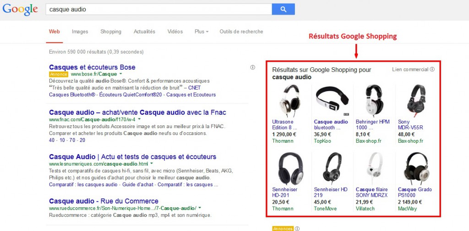This screenshot has width=469, height=231.
Task: Open Fnac 'Casque audio – achat/vente' result
Action: (x=137, y=113)
